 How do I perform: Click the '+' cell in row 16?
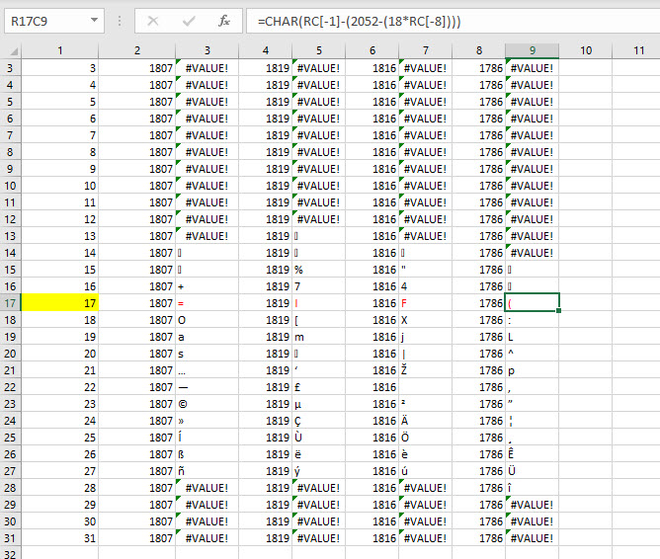[x=207, y=286]
